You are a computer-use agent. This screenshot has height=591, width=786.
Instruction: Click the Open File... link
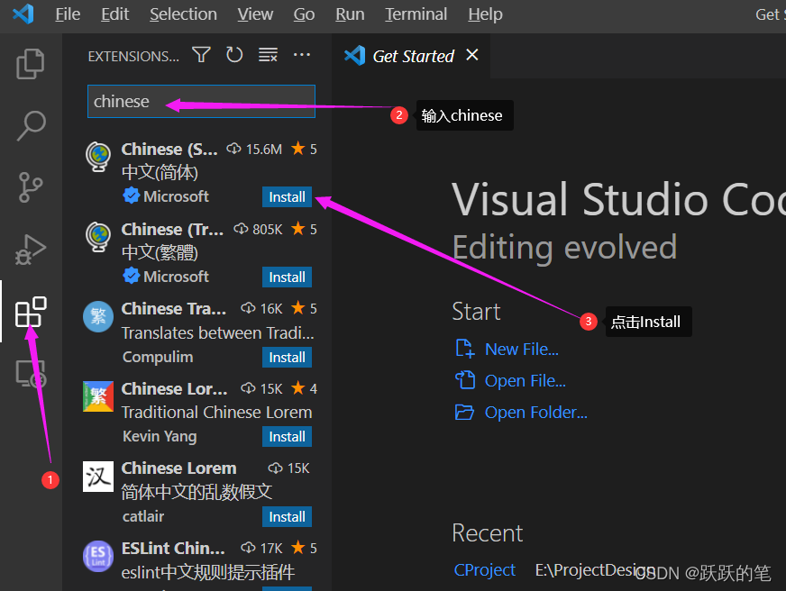(525, 381)
